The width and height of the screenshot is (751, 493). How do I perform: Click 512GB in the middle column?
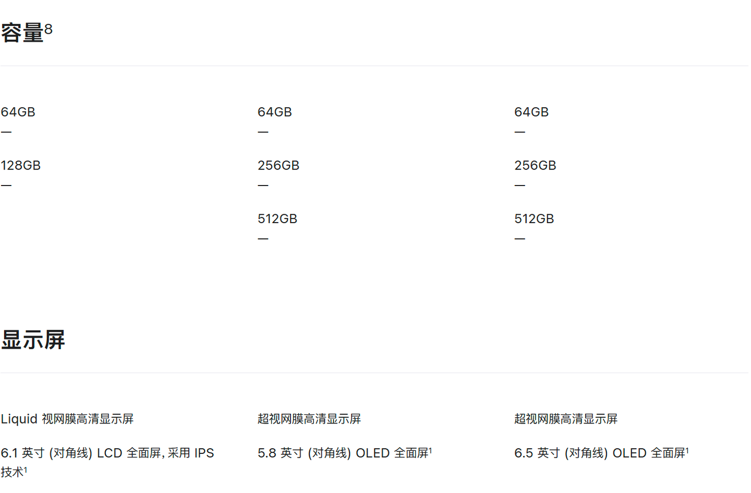277,219
